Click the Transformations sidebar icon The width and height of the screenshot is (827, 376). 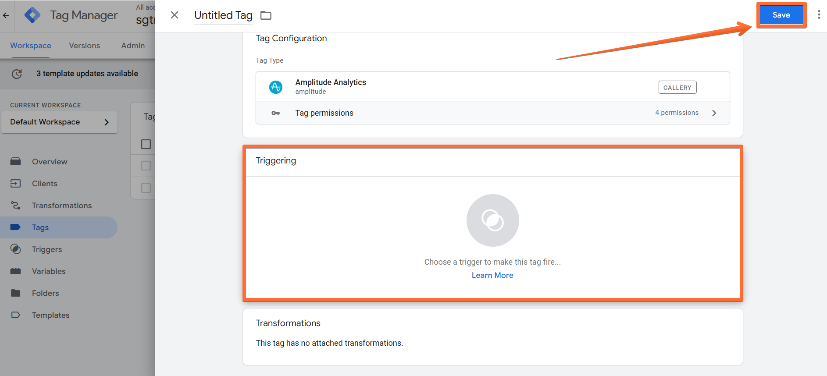pyautogui.click(x=16, y=206)
